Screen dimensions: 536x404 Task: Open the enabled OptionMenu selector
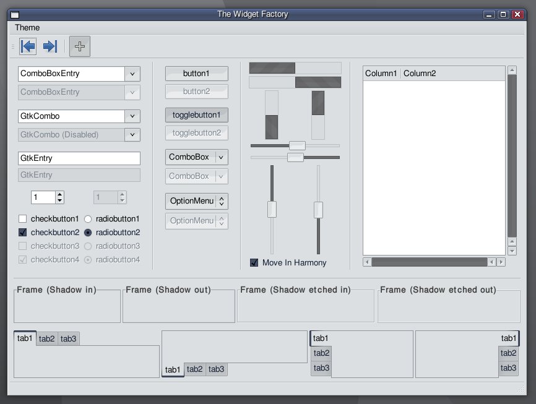click(x=197, y=201)
